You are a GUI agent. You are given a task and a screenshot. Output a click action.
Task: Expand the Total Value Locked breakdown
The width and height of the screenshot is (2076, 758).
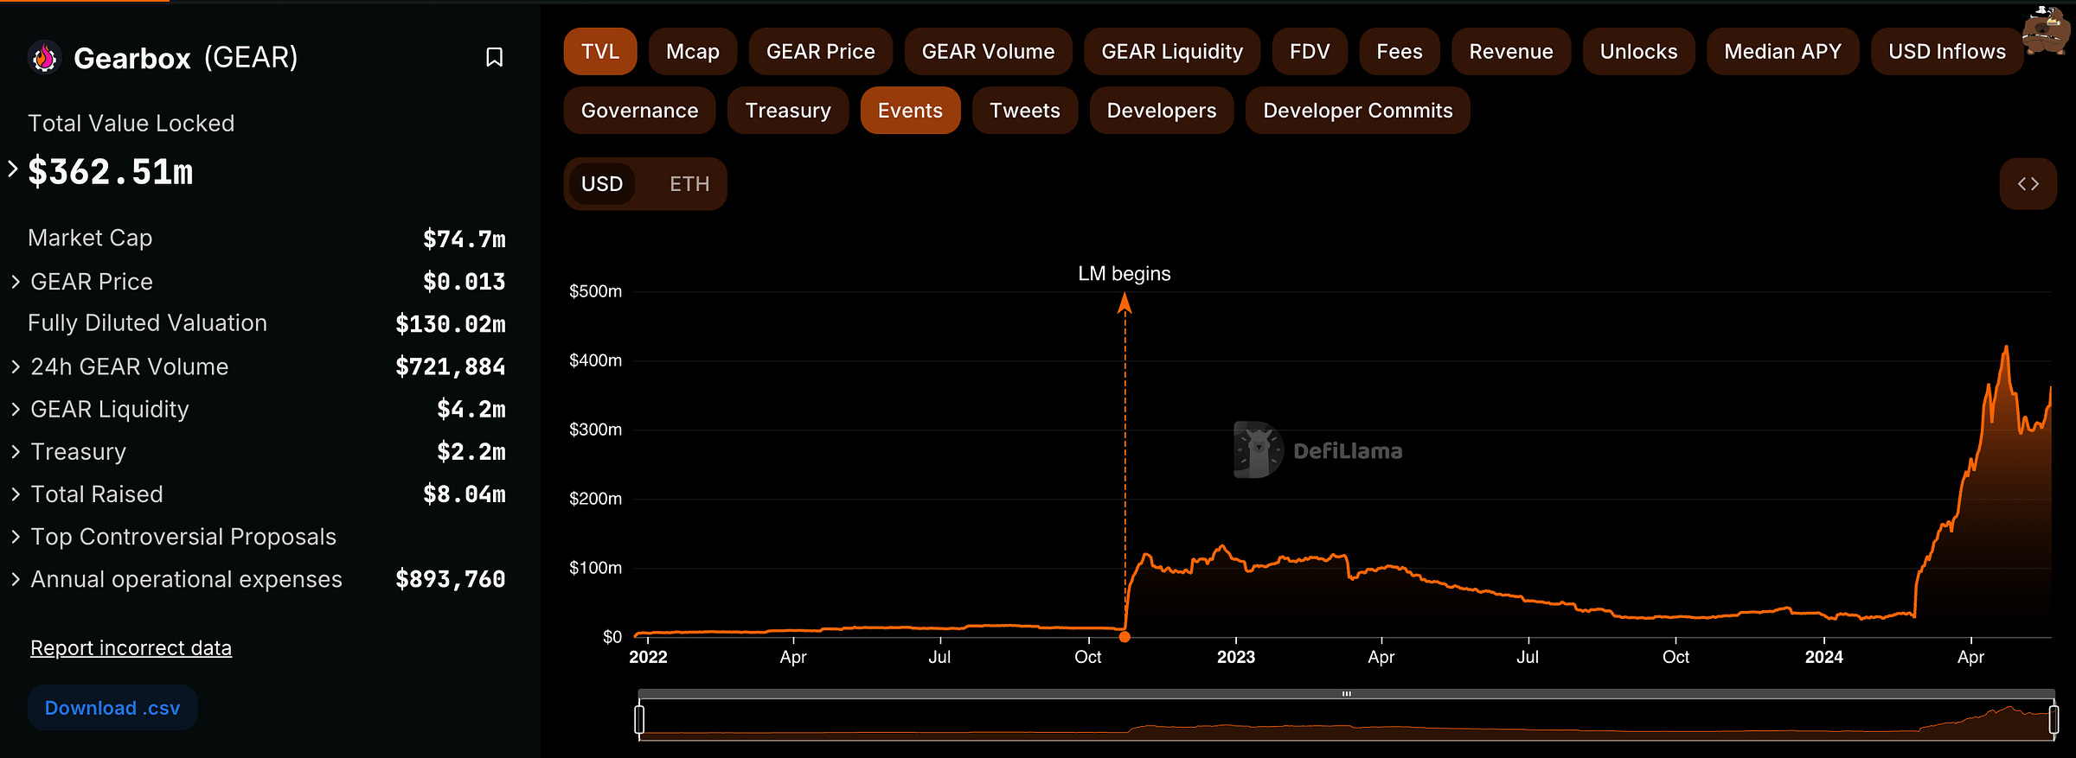tap(12, 169)
